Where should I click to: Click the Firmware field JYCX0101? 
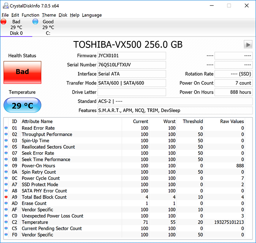(131, 56)
